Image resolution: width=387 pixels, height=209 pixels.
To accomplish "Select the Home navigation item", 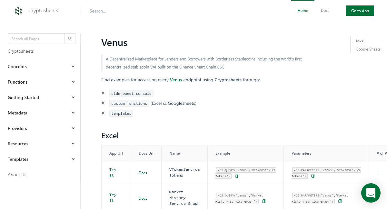I will coord(303,11).
